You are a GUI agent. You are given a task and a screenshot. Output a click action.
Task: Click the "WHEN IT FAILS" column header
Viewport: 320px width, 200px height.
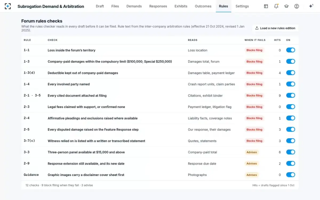pyautogui.click(x=255, y=40)
